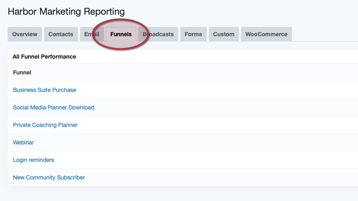Click blank page area below the funnel table
358x201 pixels.
(x=179, y=194)
